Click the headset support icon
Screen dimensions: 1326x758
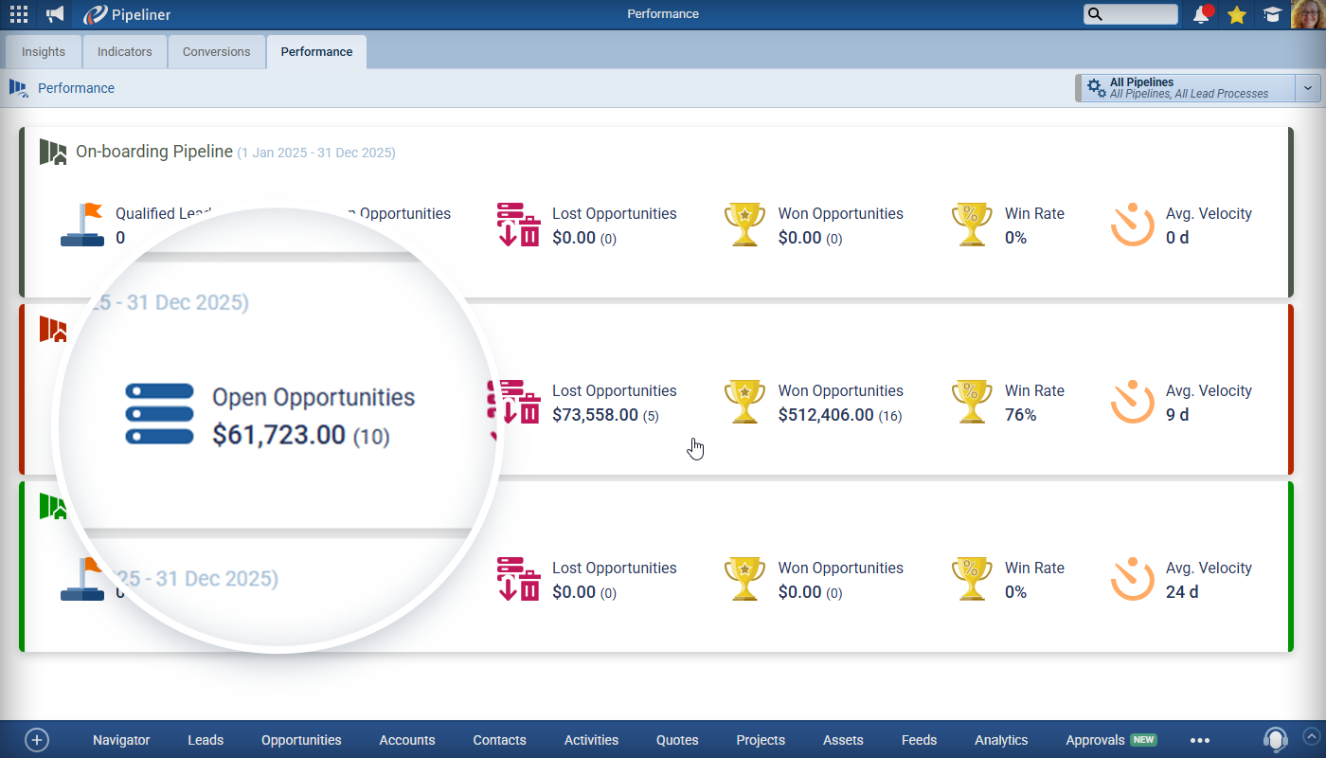click(1276, 740)
